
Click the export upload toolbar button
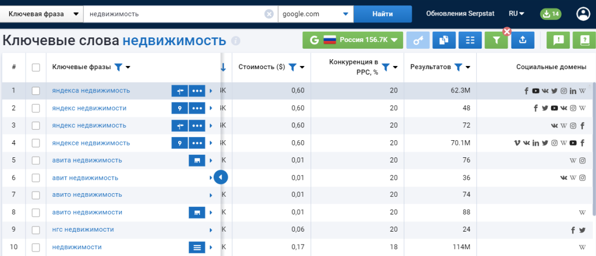(523, 40)
